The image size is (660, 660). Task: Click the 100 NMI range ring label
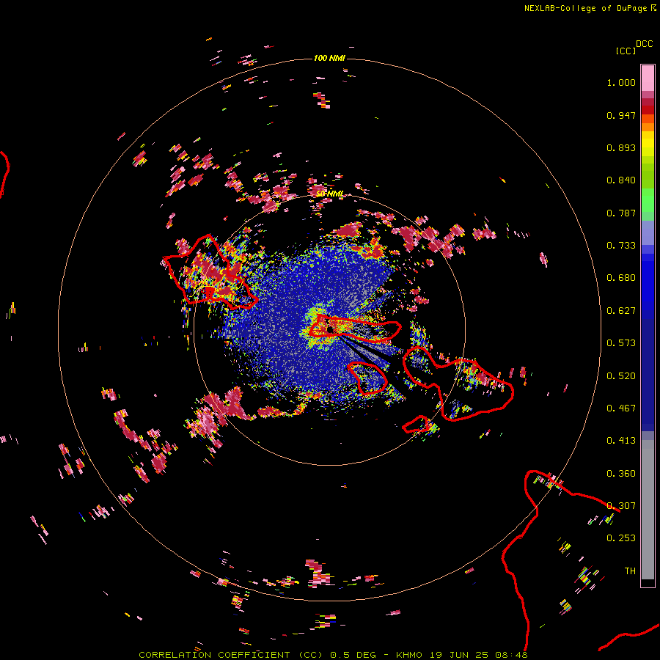(x=329, y=58)
